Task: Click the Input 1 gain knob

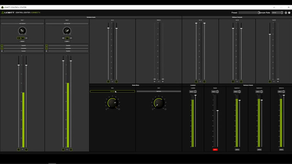Action: coord(22,31)
